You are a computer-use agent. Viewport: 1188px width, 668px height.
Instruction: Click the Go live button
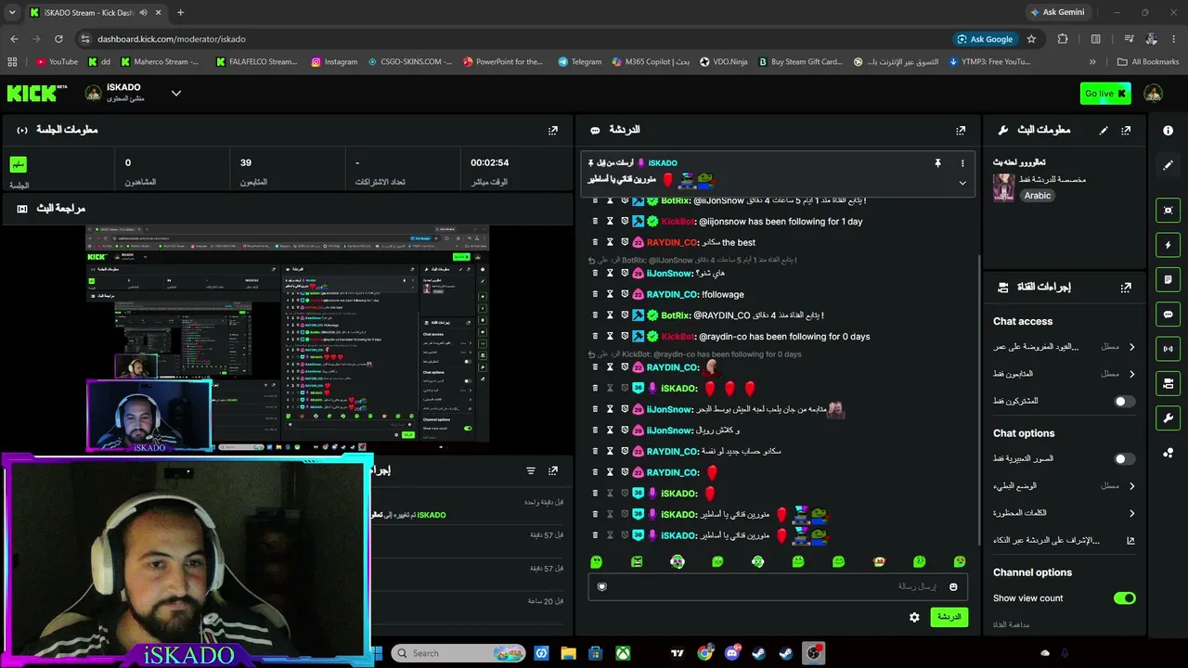coord(1105,93)
